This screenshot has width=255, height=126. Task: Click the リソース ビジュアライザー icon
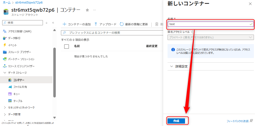pyautogui.click(x=5, y=66)
